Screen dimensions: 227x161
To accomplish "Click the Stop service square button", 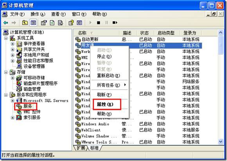I will 99,23.
